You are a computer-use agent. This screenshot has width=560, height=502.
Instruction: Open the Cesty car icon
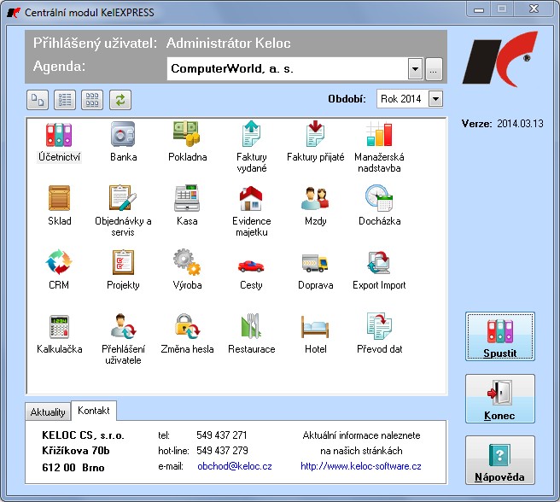[251, 266]
